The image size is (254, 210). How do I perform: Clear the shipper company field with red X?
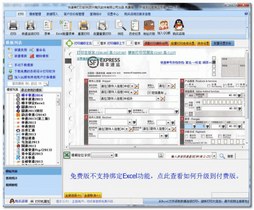[x=137, y=86]
